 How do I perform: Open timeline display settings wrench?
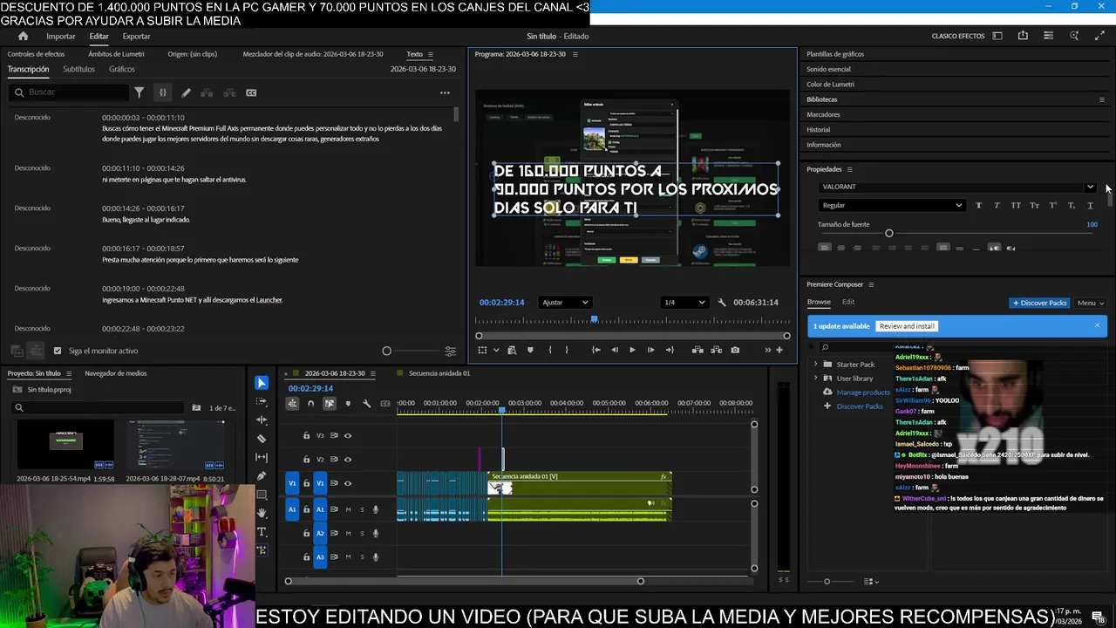[366, 403]
